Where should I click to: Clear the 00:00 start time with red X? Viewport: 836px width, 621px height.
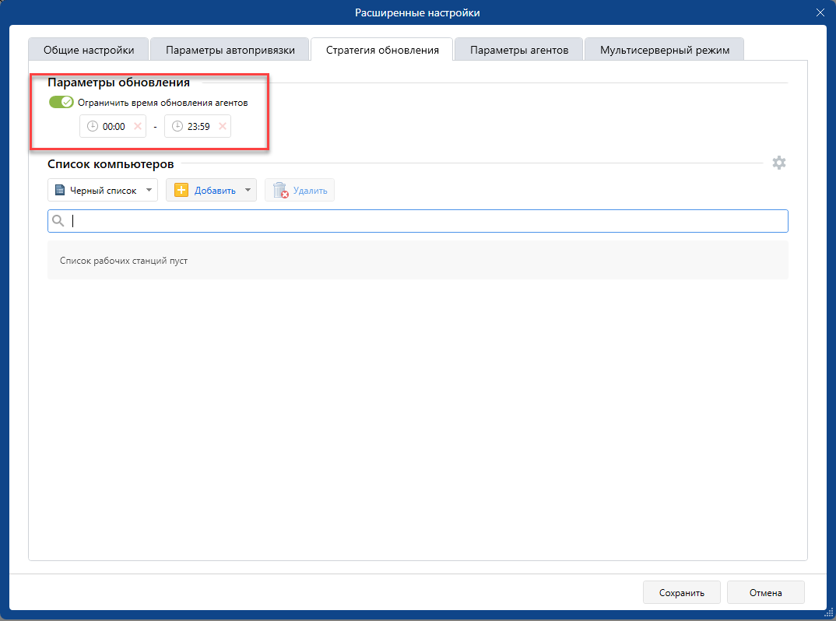[x=138, y=126]
